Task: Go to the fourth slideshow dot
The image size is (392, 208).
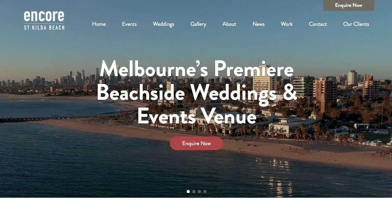Action: tap(205, 192)
